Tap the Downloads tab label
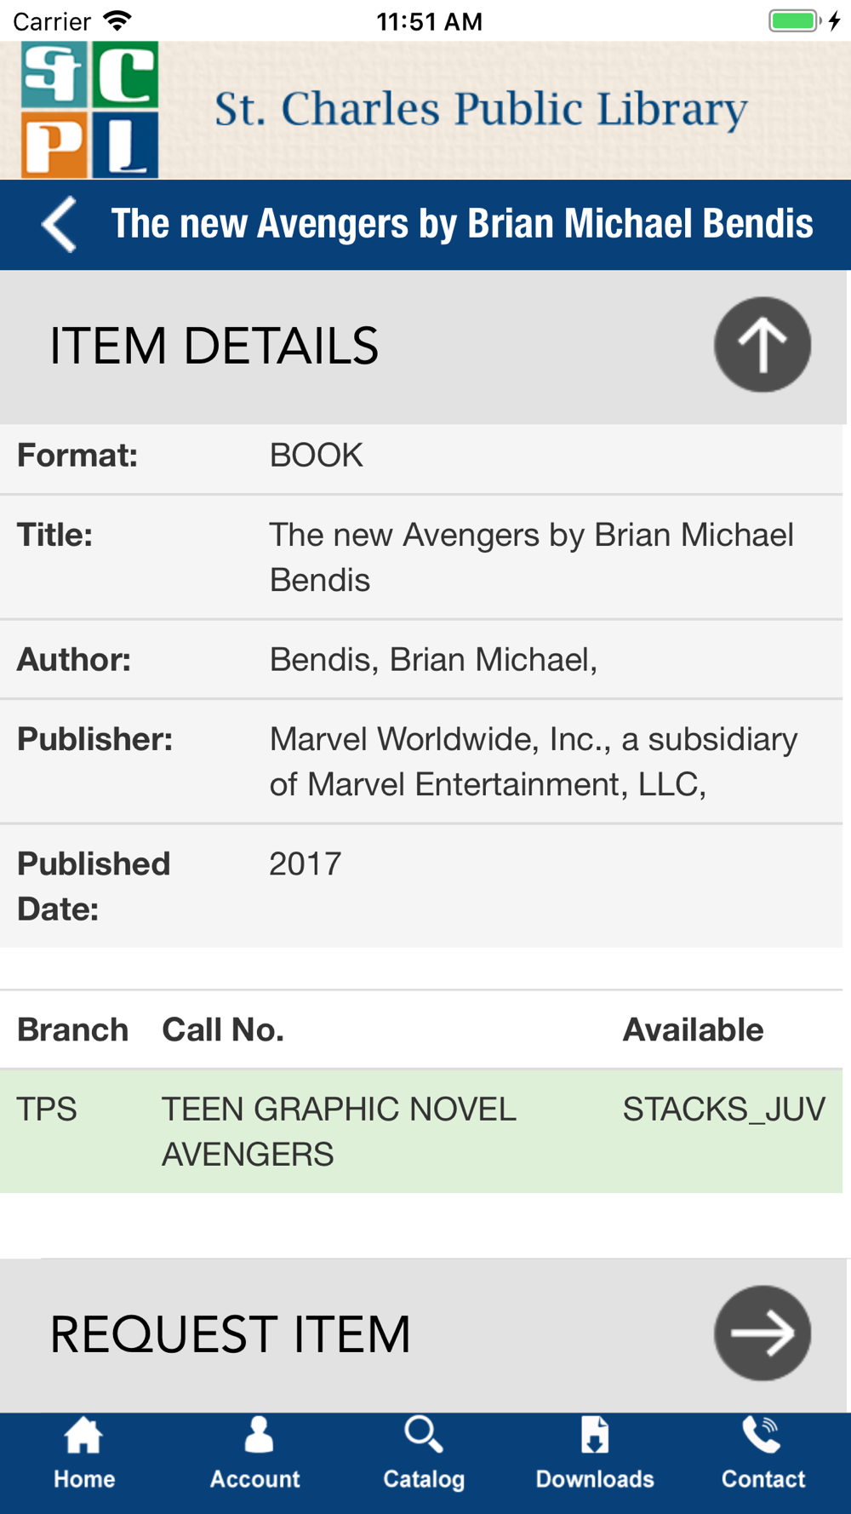 (595, 1479)
